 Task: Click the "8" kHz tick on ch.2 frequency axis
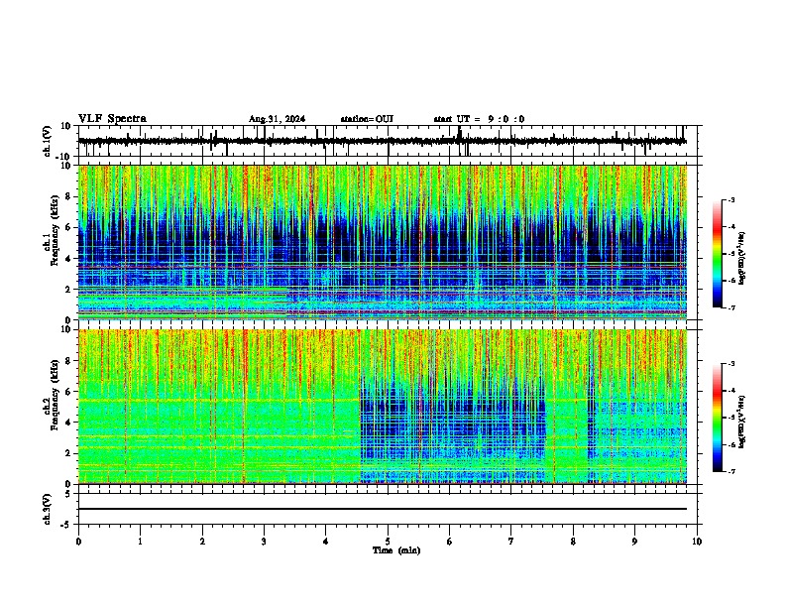pyautogui.click(x=69, y=361)
